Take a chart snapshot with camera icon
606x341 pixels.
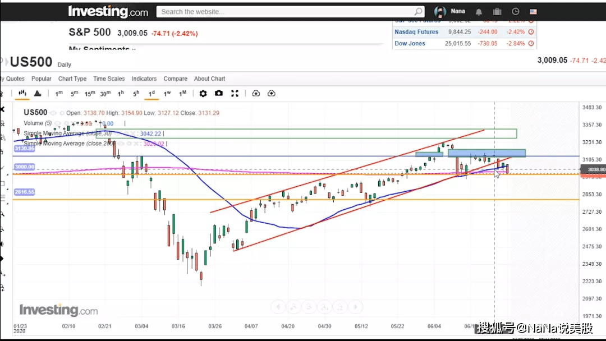click(x=219, y=93)
